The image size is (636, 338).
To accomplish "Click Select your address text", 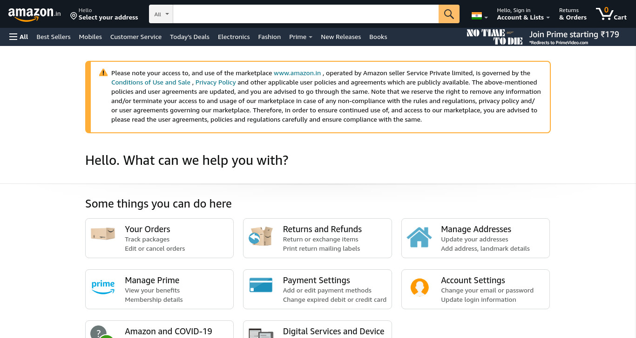I will [108, 18].
